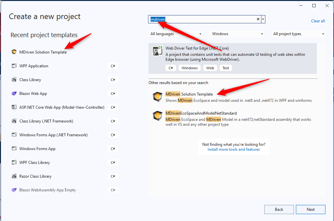Maximize the Create a new project window

click(x=314, y=6)
